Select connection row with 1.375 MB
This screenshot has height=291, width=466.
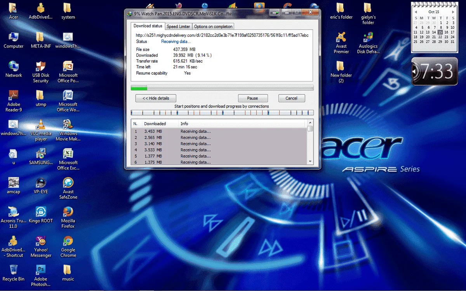coord(219,162)
